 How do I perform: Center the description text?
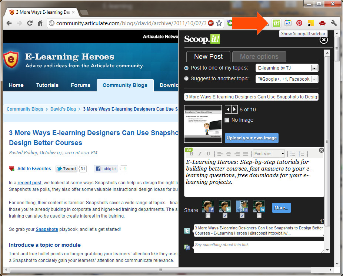coord(229,154)
